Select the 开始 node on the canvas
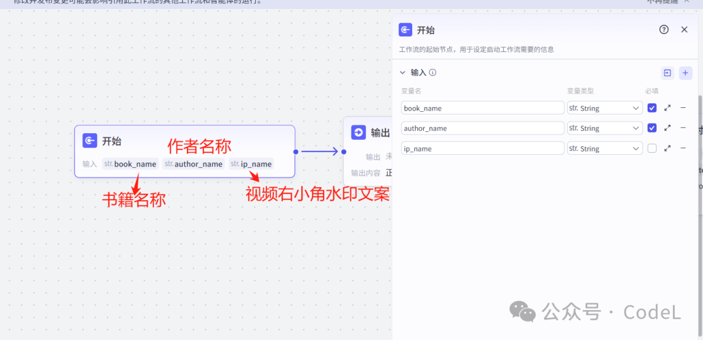Screen dimensions: 703x340 tap(185, 151)
